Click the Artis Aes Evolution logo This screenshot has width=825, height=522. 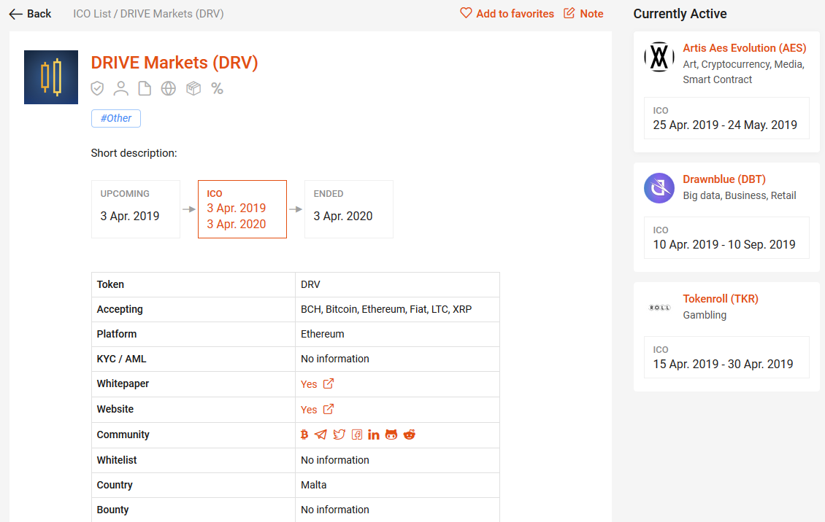coord(659,57)
